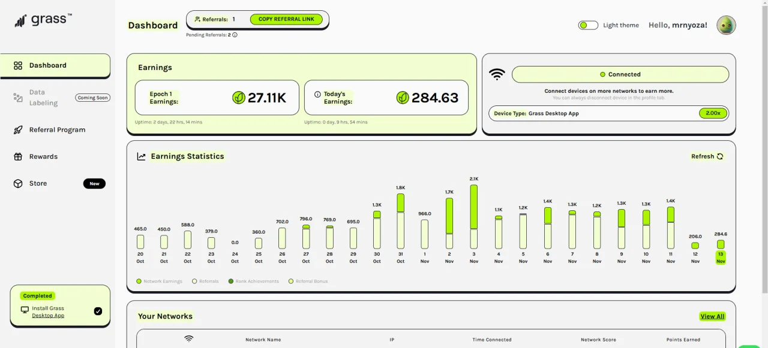Toggle Rank Achievements legend item
Screen dimensions: 768x348
254,281
